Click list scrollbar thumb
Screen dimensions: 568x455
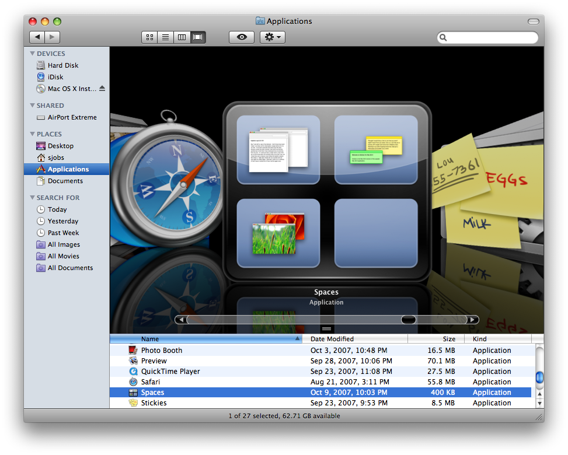coord(539,377)
